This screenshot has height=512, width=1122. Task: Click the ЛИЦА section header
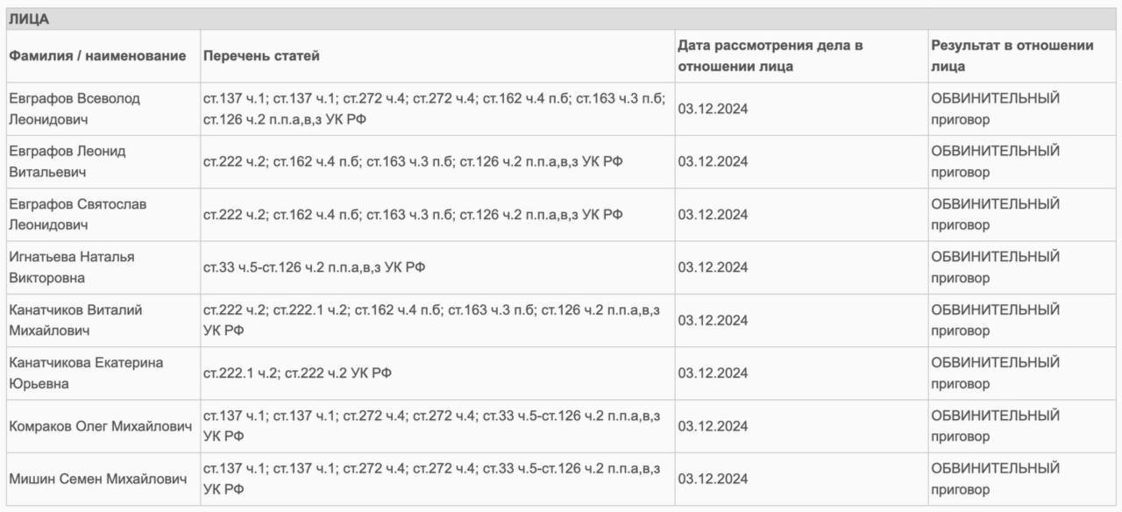[29, 19]
